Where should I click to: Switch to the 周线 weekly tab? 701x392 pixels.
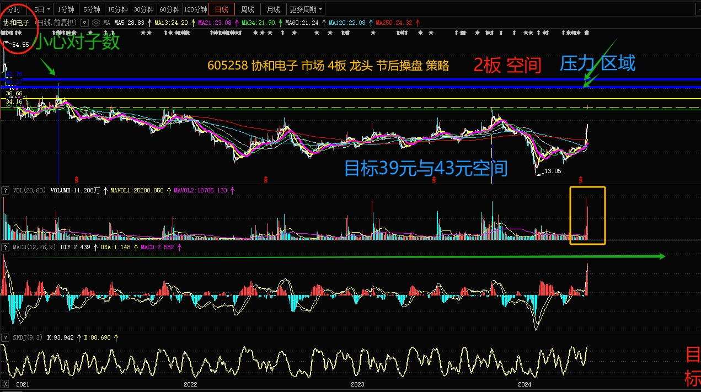click(x=248, y=9)
